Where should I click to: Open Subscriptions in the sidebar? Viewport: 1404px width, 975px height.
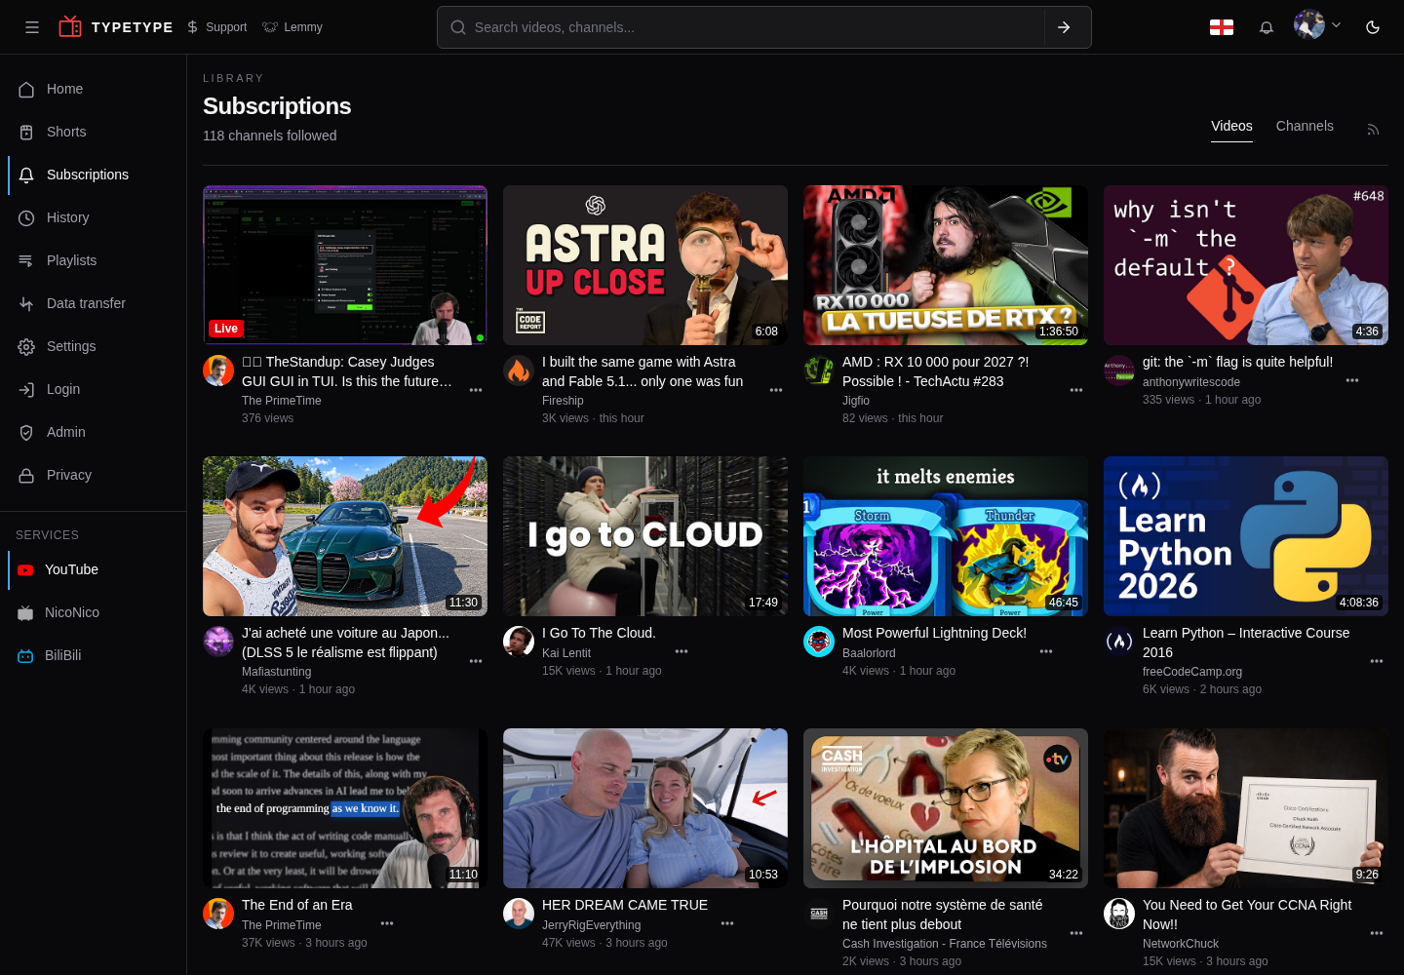tap(93, 175)
